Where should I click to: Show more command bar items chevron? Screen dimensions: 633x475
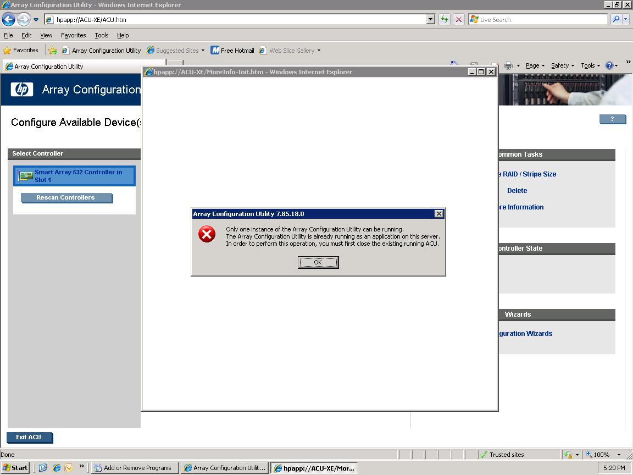[x=628, y=62]
